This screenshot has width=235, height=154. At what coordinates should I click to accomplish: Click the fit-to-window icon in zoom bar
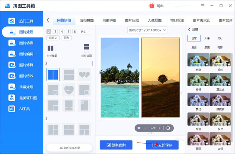[x=168, y=128]
